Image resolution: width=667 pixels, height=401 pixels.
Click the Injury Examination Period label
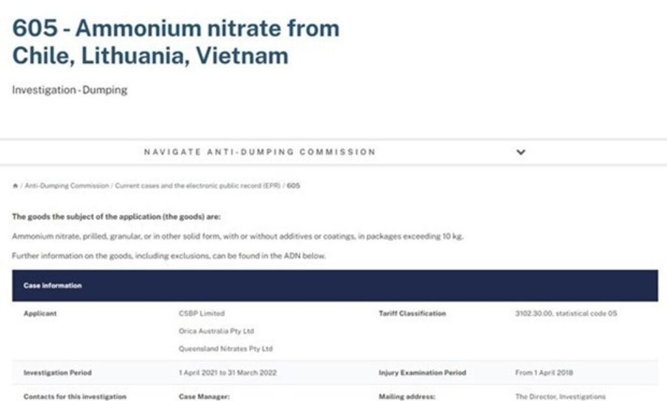tap(422, 373)
